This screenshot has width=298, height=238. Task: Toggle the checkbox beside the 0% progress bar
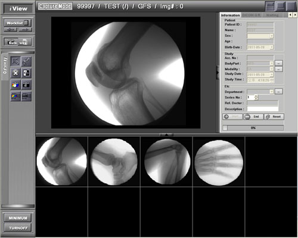(225, 128)
